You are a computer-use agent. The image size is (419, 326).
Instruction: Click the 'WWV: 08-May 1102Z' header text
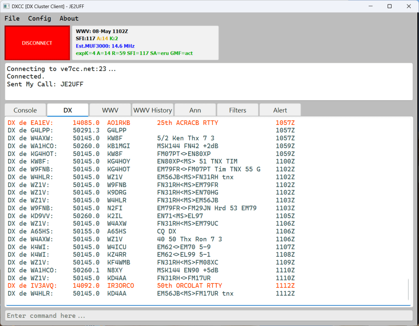pos(102,31)
